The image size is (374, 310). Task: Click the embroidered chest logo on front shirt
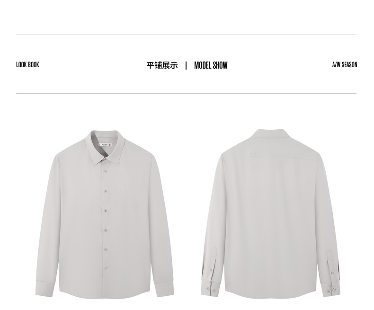(124, 184)
